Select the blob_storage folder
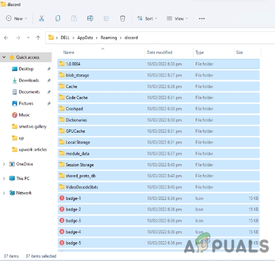Image resolution: width=275 pixels, height=261 pixels. [158, 75]
